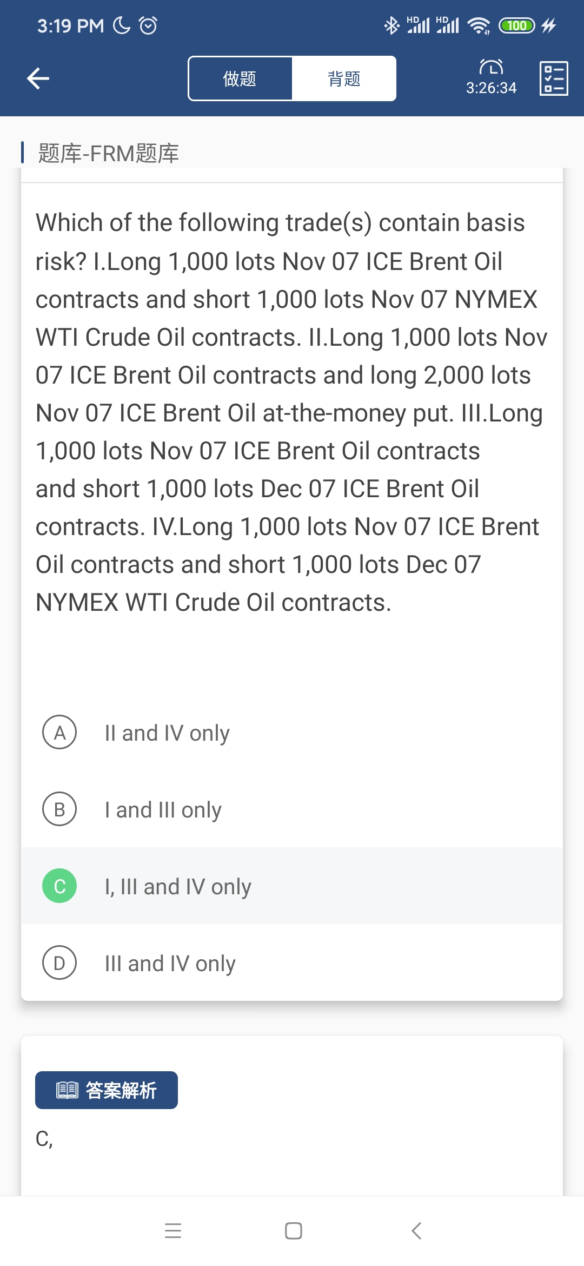Select option D circle
584x1266 pixels.
point(59,963)
